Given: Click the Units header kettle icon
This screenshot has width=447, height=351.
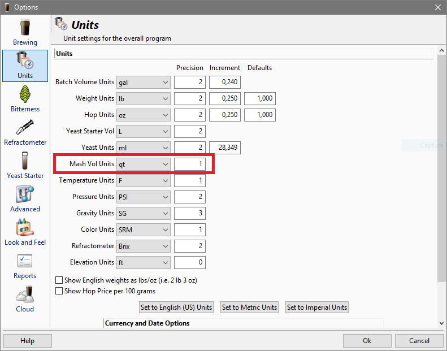Looking at the screenshot, I should [x=61, y=24].
